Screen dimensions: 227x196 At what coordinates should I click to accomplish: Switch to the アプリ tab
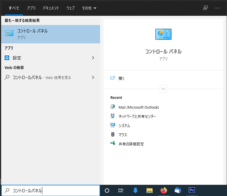[x=31, y=8]
